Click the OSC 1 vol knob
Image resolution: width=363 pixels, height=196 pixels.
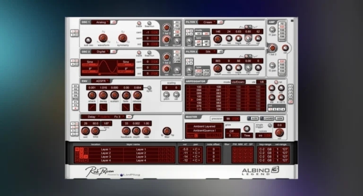click(167, 39)
